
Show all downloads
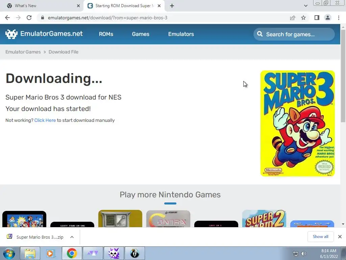pyautogui.click(x=320, y=237)
